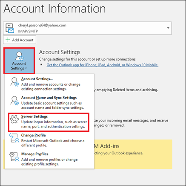Open Account Name and Sync Settings entry
186x186 pixels.
click(x=49, y=102)
